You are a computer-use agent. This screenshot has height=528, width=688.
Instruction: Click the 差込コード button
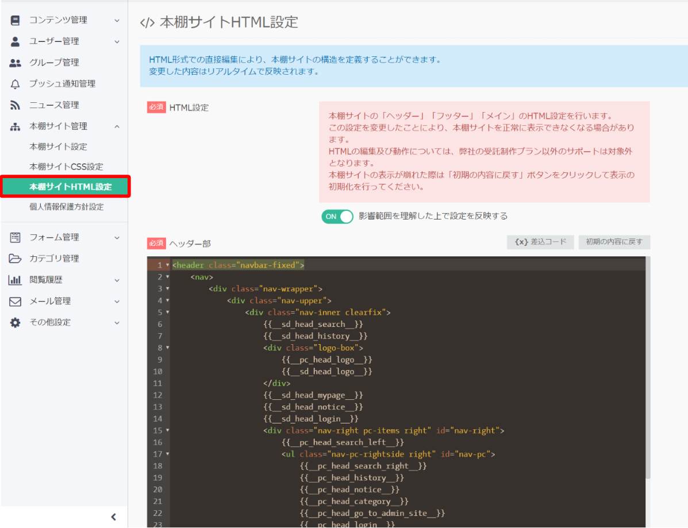tap(540, 242)
